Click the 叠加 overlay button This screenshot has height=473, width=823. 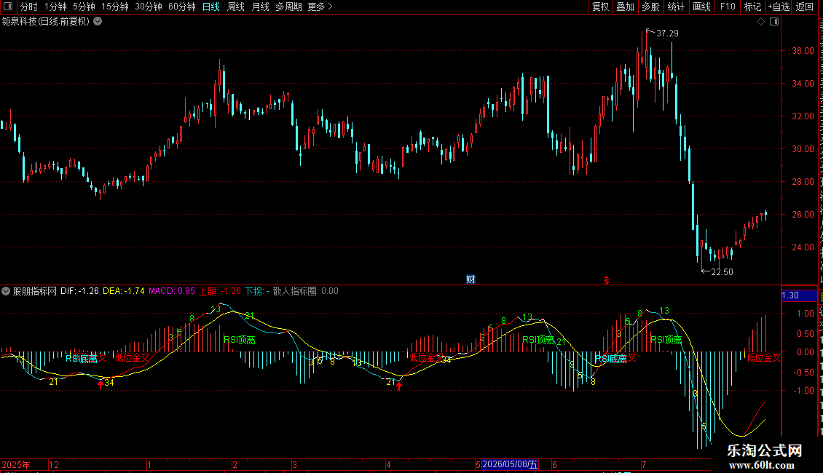tap(625, 7)
